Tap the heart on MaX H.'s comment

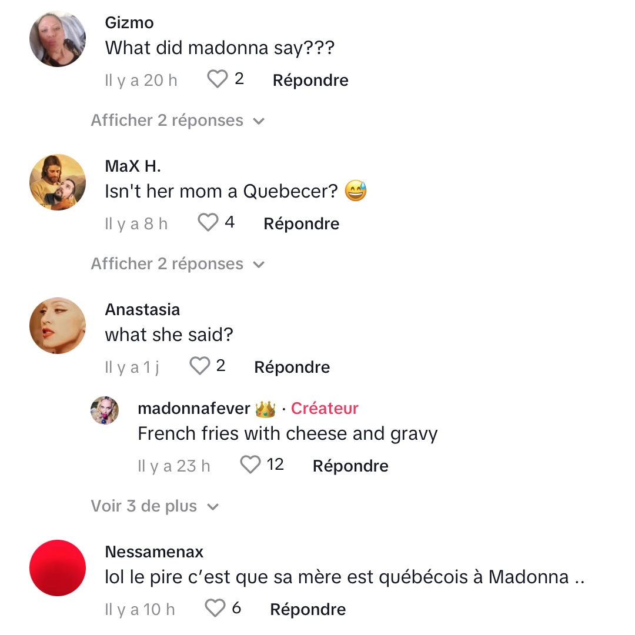point(208,222)
